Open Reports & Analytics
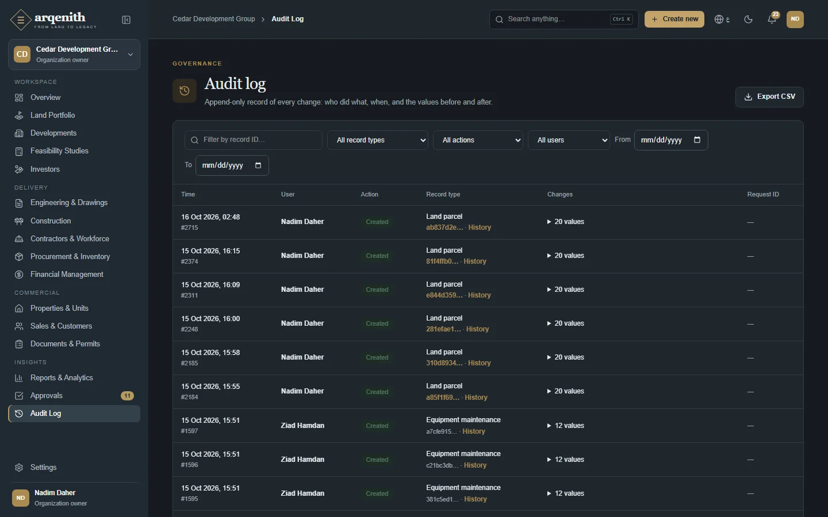This screenshot has height=517, width=828. pyautogui.click(x=74, y=378)
